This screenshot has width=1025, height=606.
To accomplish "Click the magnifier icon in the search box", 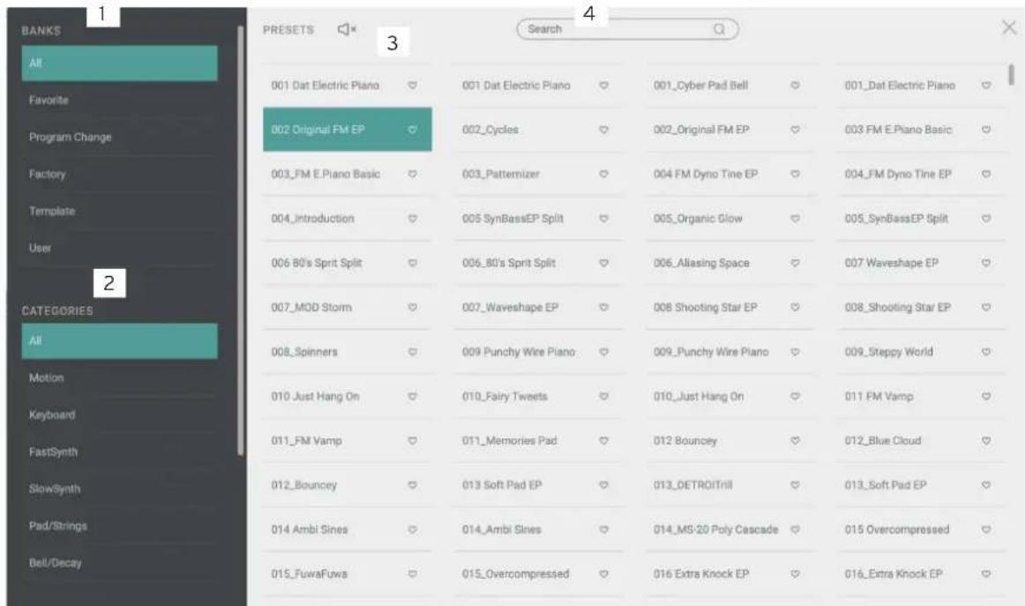I will point(719,29).
